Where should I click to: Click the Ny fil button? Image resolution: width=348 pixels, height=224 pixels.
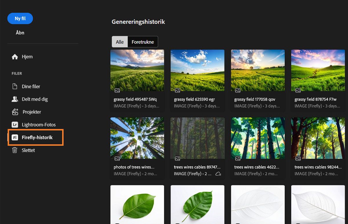[20, 18]
